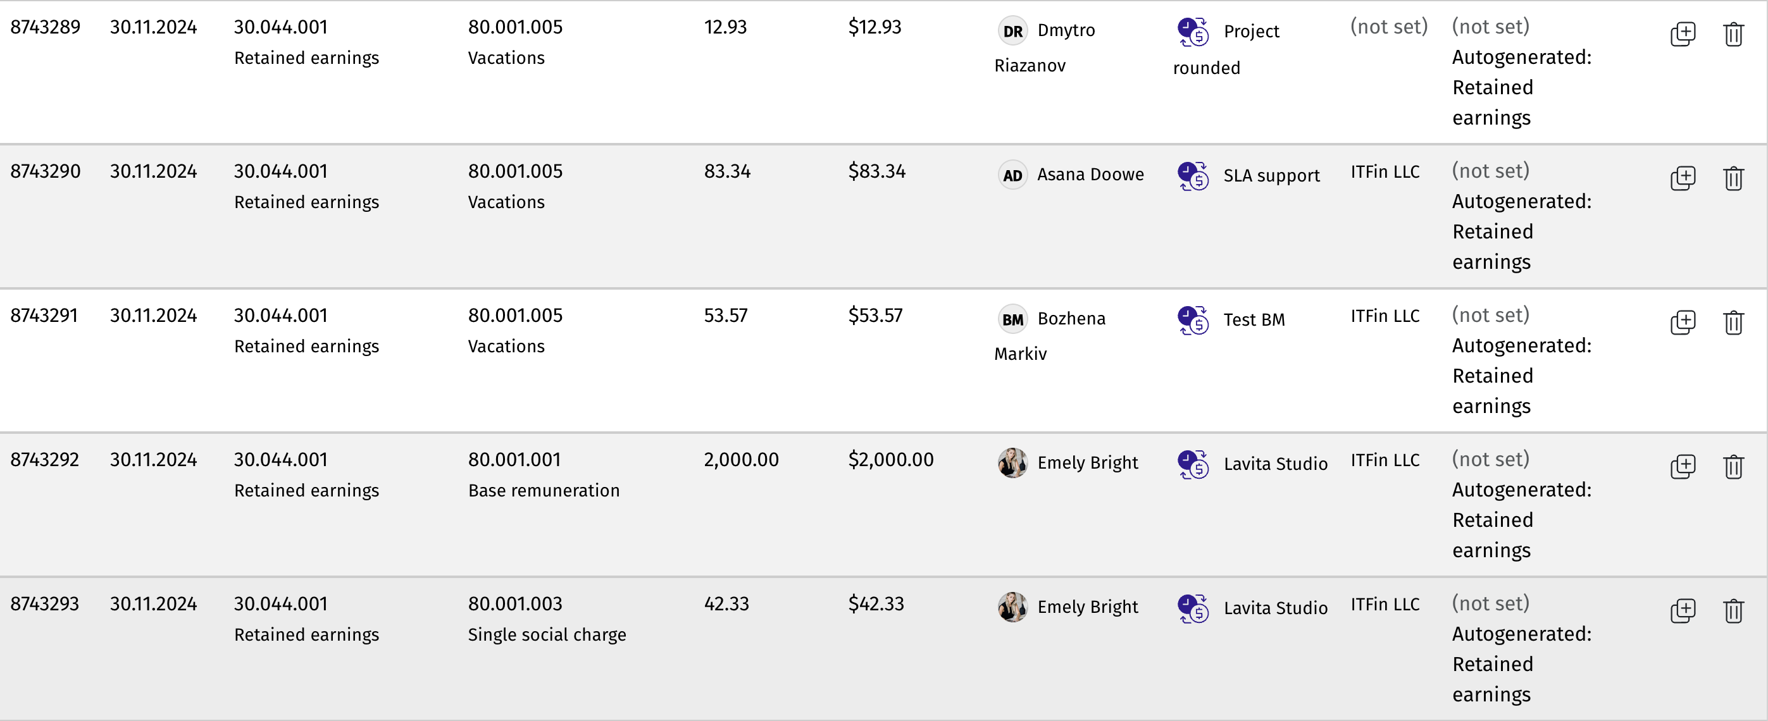The image size is (1768, 721).
Task: Duplicate transaction 8743290 with copy icon
Action: [x=1682, y=178]
